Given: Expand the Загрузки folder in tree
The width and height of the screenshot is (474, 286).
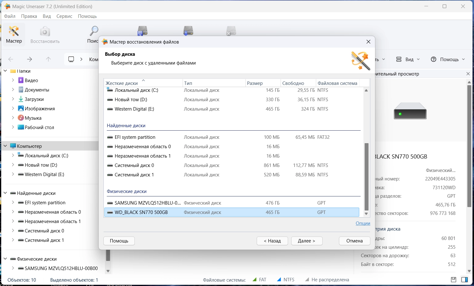Looking at the screenshot, I should [x=13, y=99].
